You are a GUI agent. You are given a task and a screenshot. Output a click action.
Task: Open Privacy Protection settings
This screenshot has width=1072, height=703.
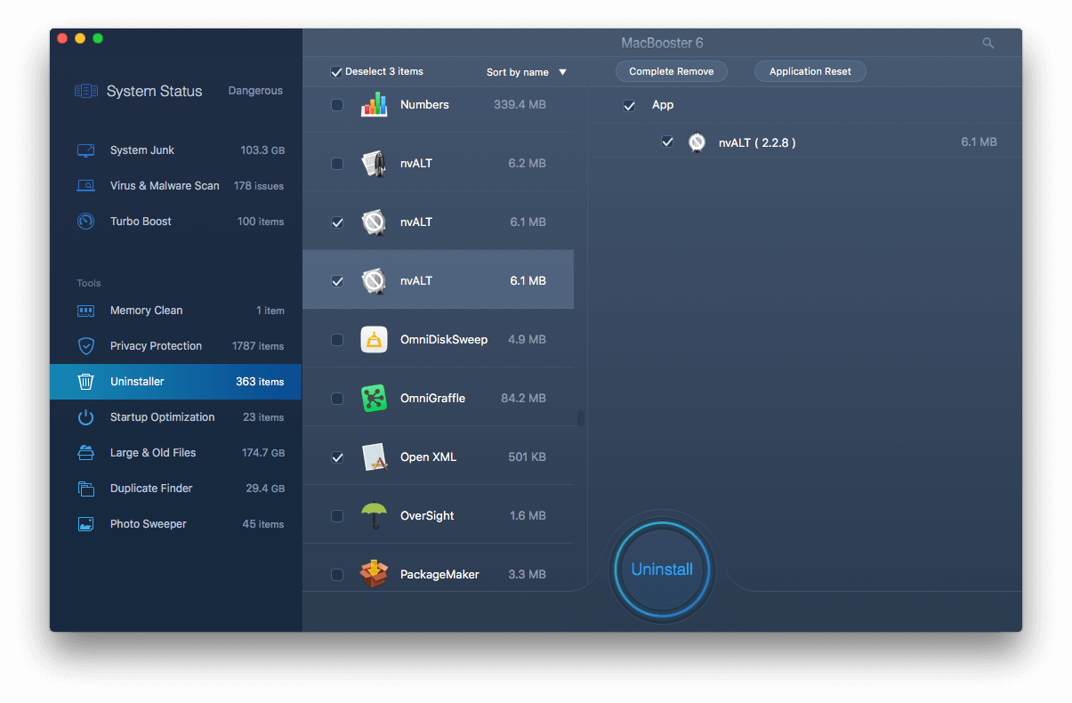click(155, 345)
